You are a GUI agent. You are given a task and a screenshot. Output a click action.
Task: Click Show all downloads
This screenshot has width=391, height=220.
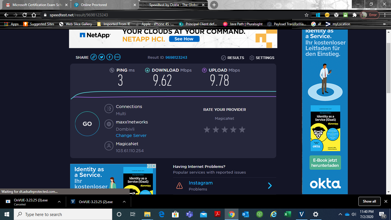pyautogui.click(x=369, y=201)
